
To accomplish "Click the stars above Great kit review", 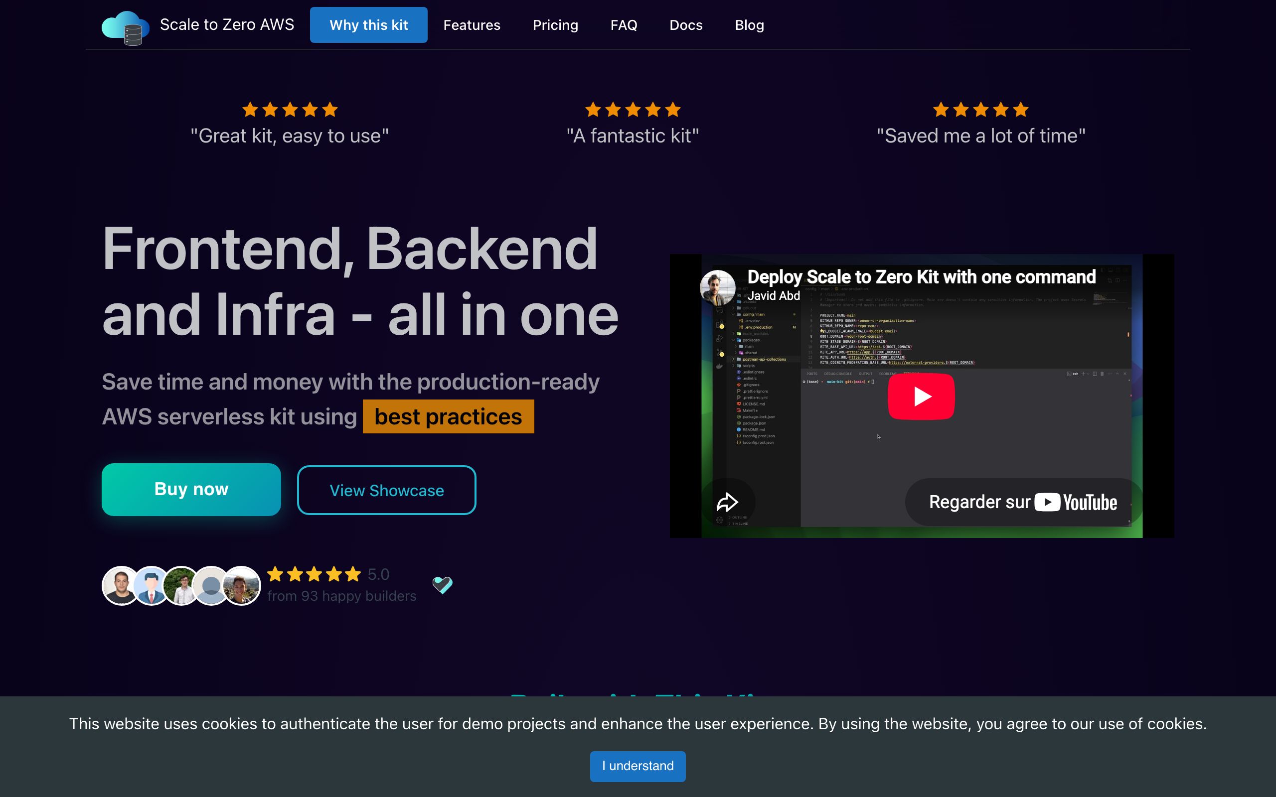I will [290, 110].
